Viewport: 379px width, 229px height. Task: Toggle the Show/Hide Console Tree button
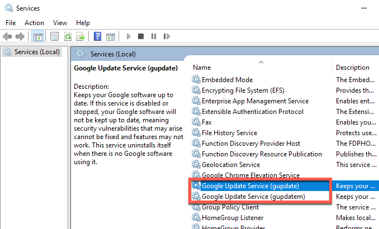(38, 37)
